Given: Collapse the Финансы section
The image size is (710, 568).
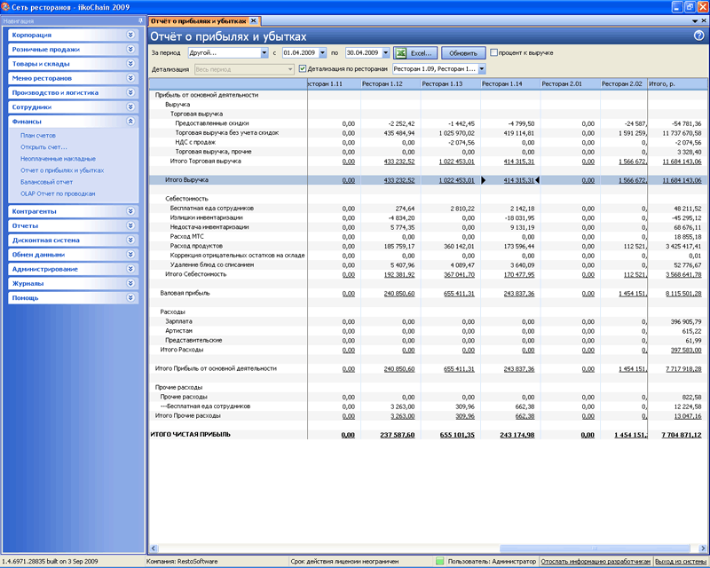Looking at the screenshot, I should click(x=130, y=122).
